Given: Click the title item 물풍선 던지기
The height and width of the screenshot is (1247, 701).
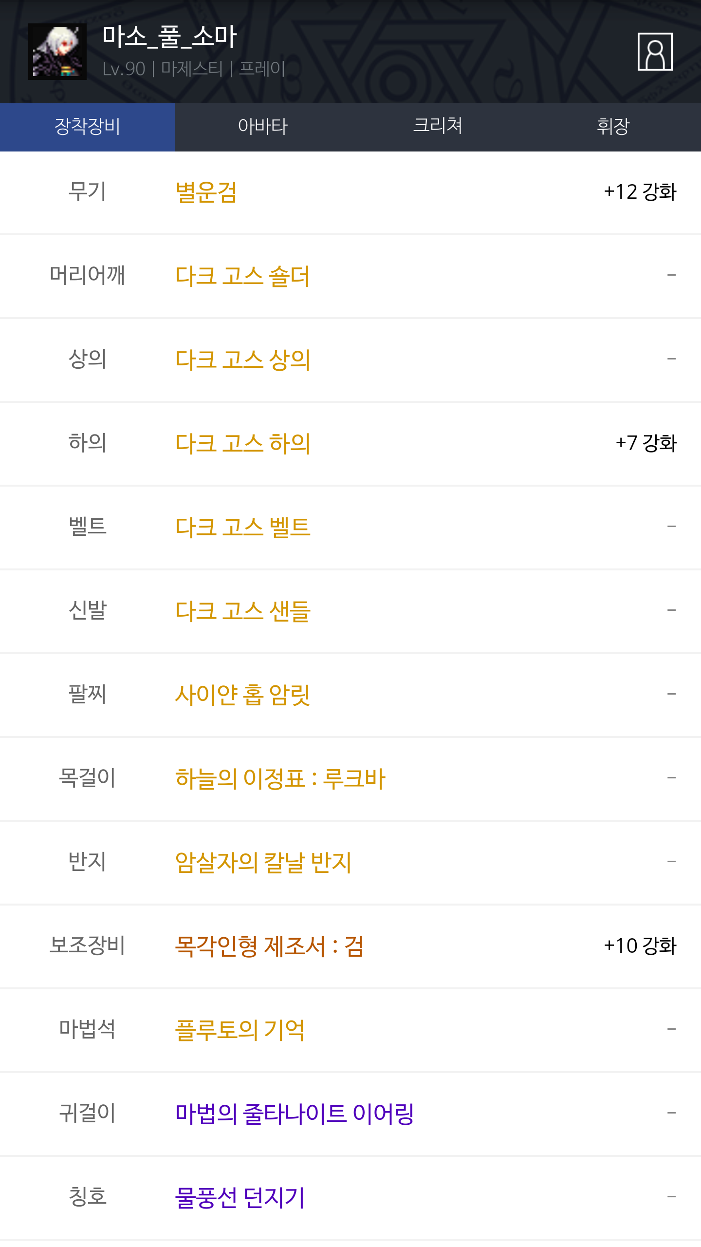Looking at the screenshot, I should click(240, 1197).
